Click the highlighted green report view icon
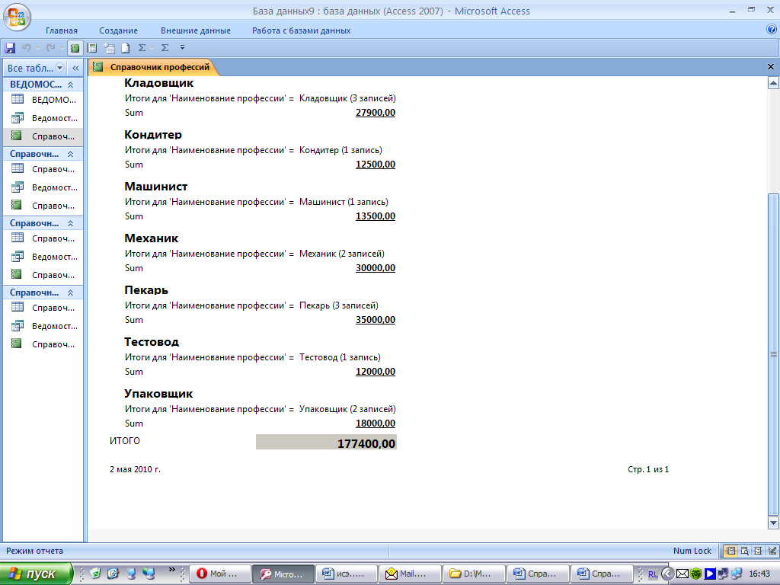780x585 pixels. click(x=75, y=48)
